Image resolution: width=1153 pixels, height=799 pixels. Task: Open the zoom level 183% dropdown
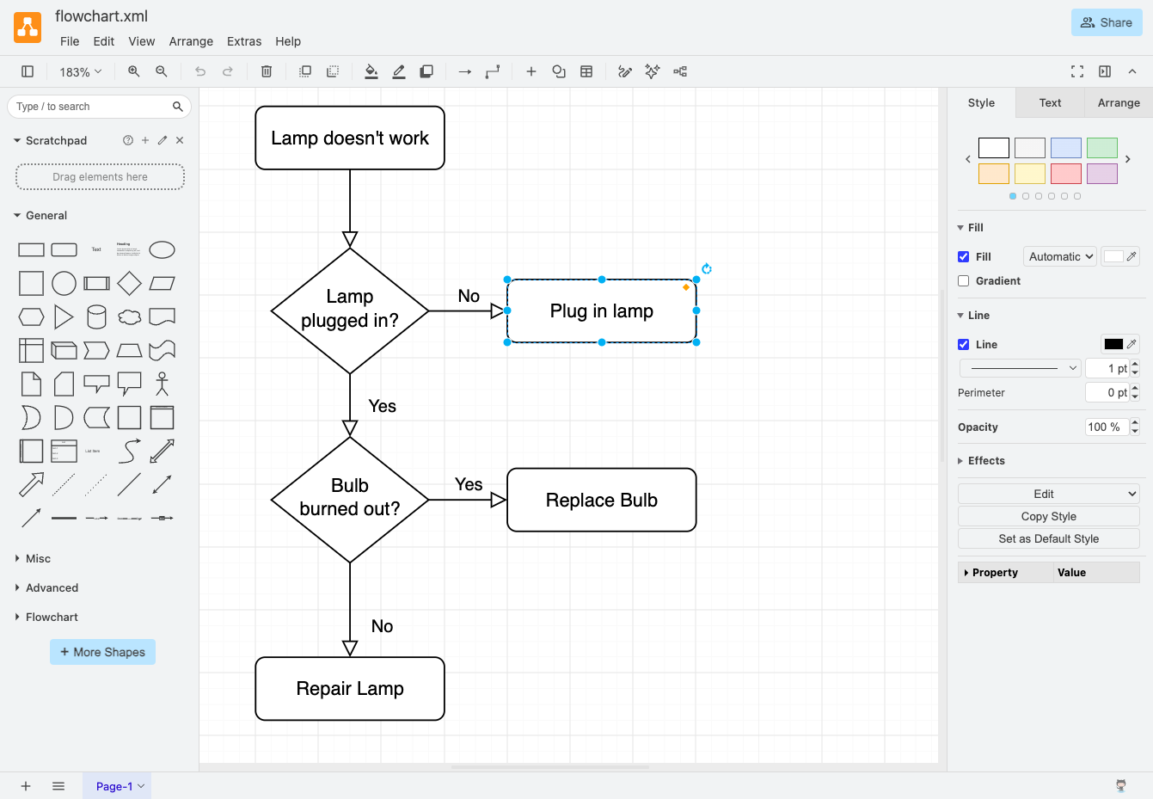click(80, 71)
